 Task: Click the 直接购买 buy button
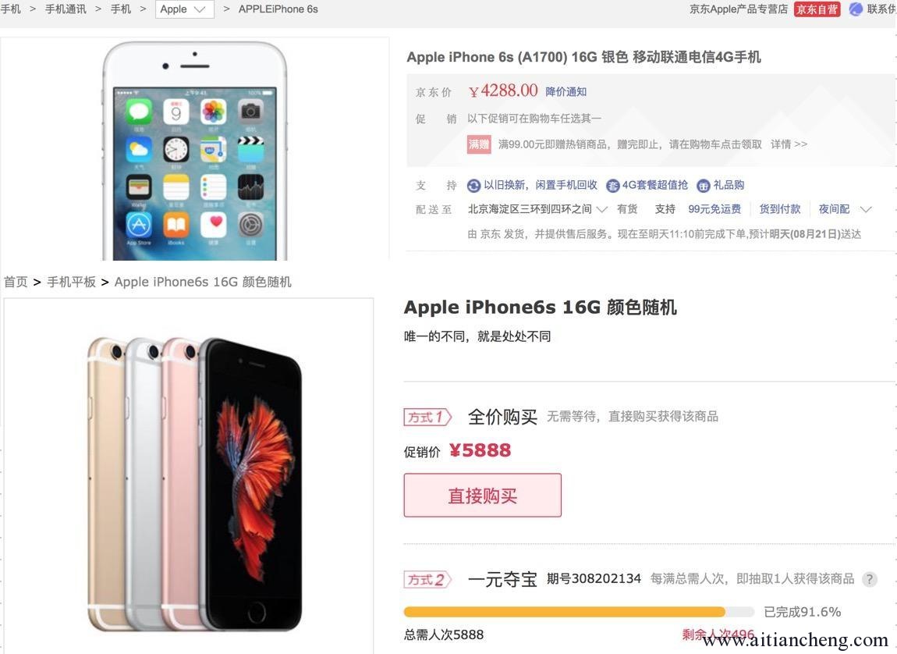tap(482, 496)
